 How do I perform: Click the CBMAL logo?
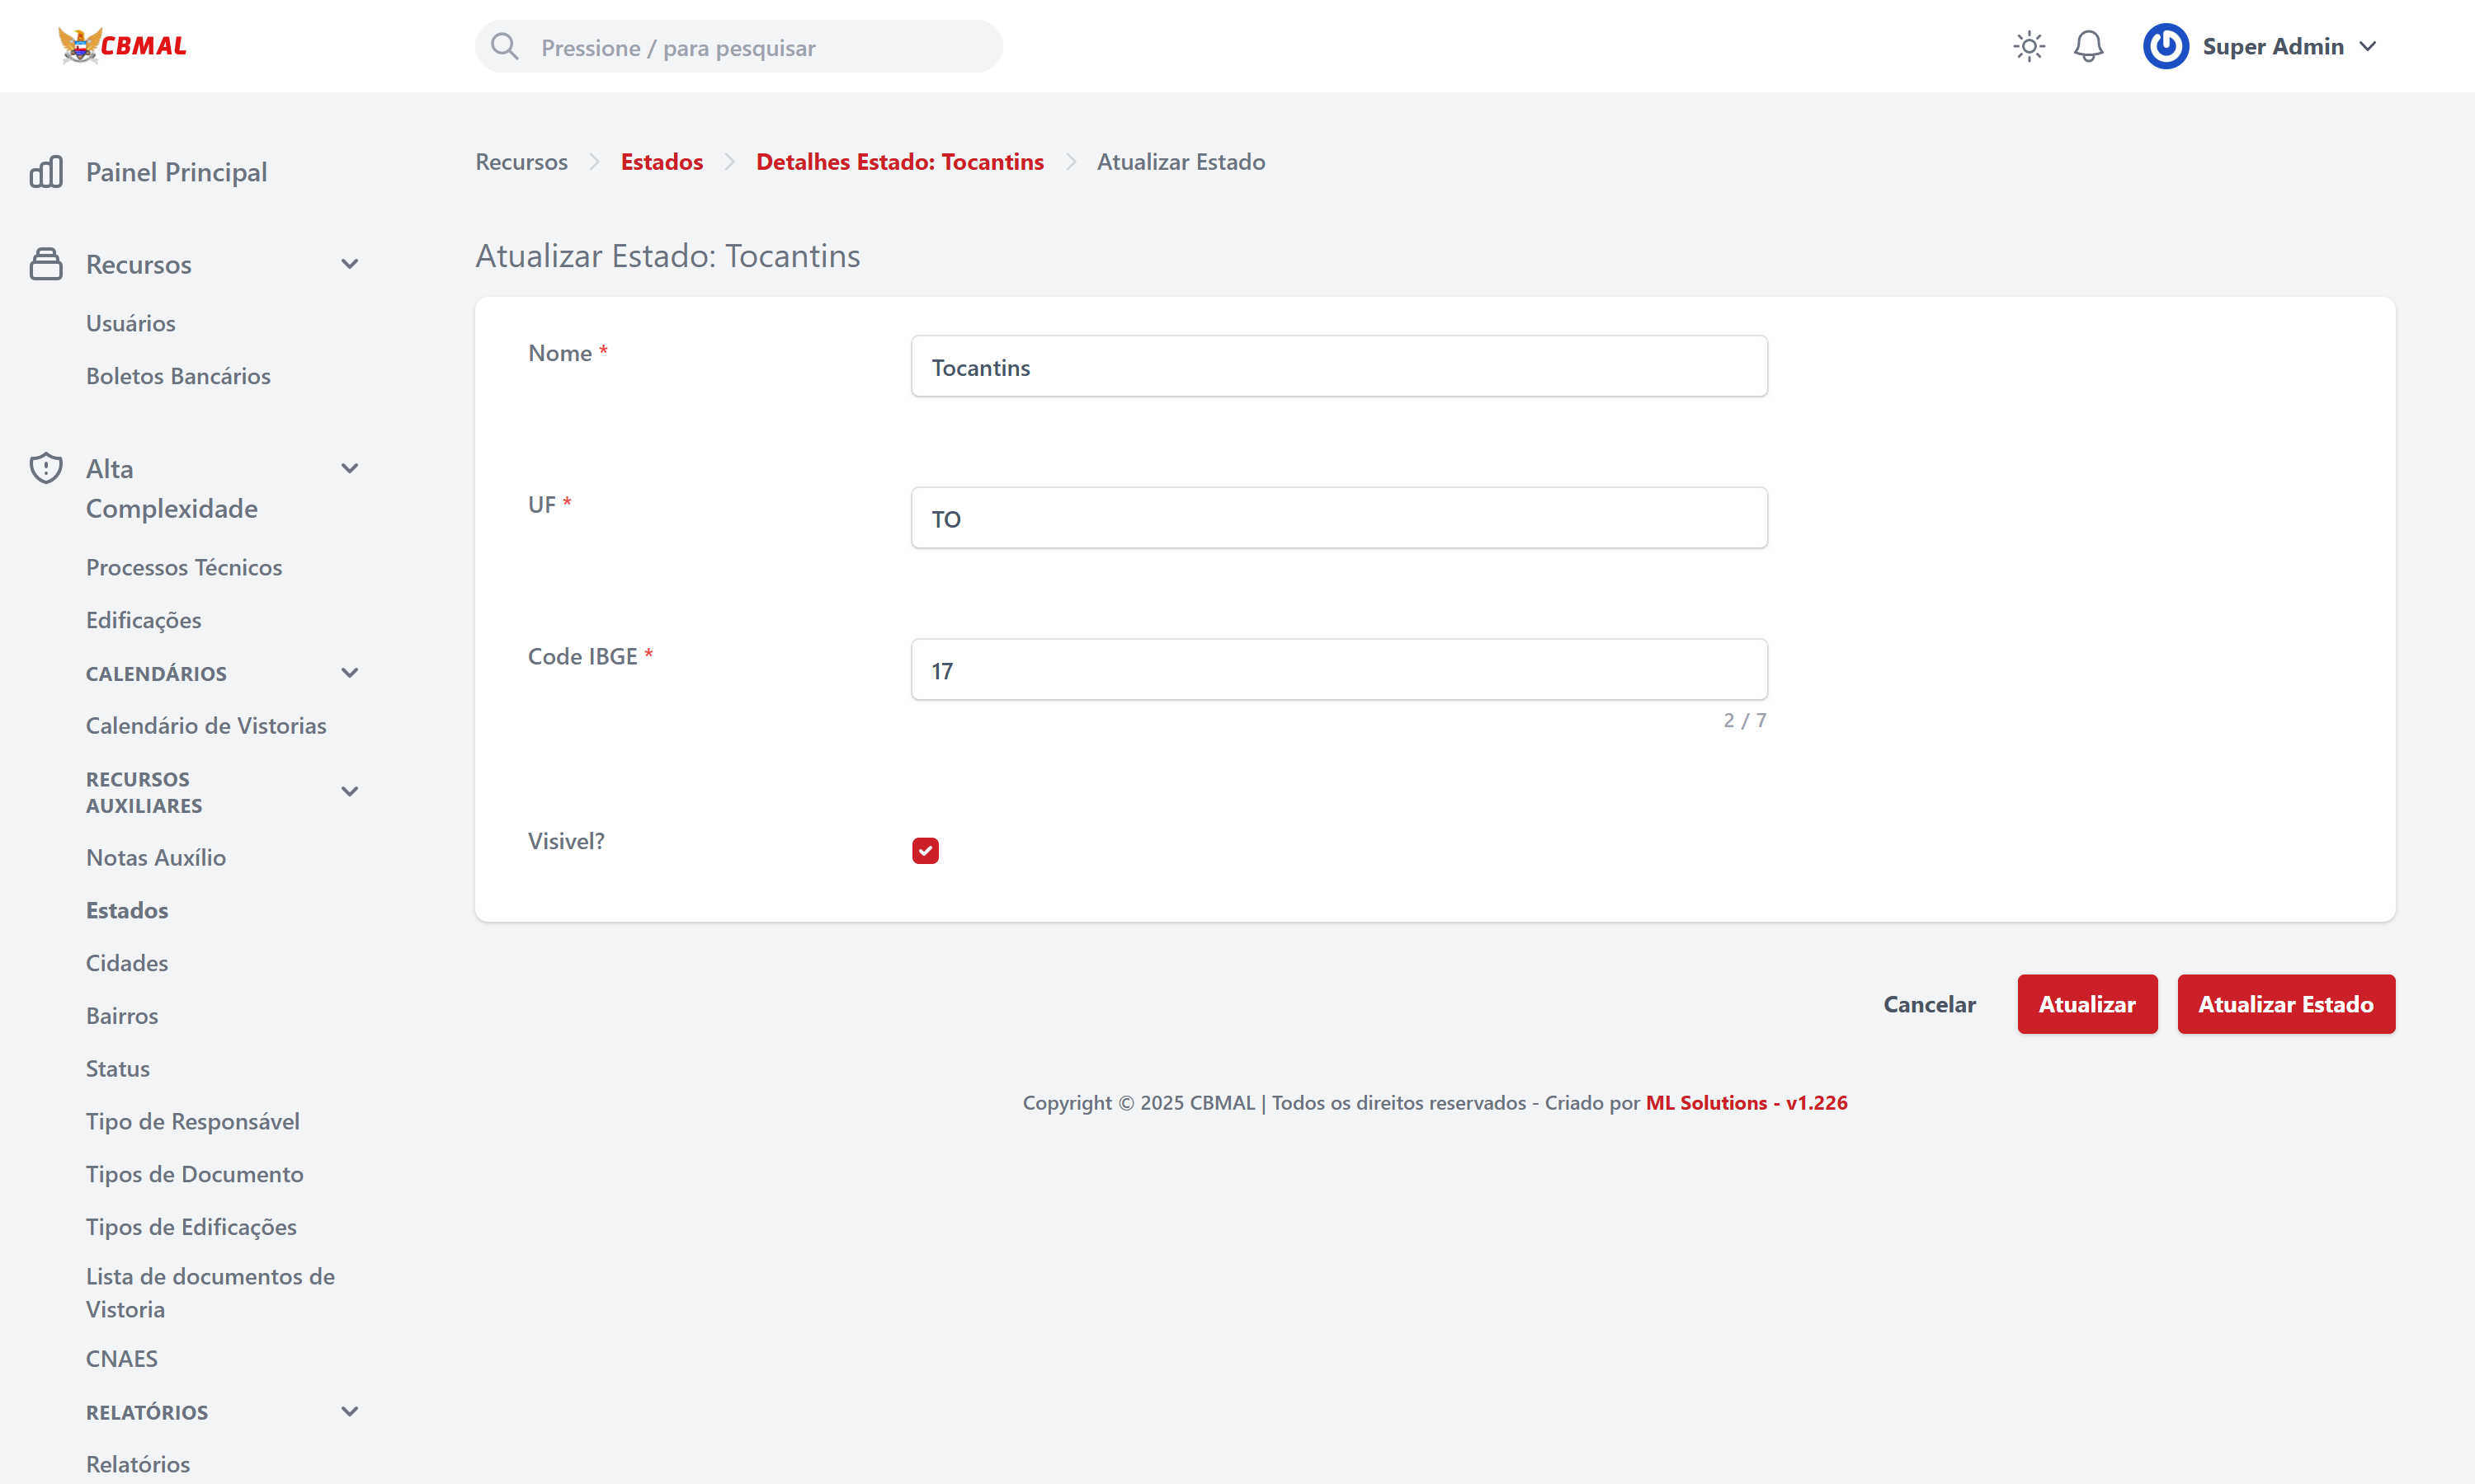coord(122,46)
